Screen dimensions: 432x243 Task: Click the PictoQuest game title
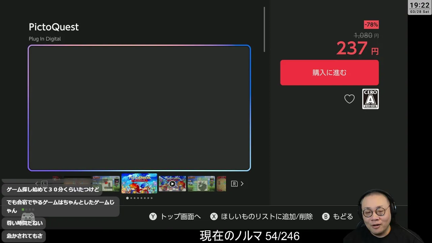click(54, 27)
